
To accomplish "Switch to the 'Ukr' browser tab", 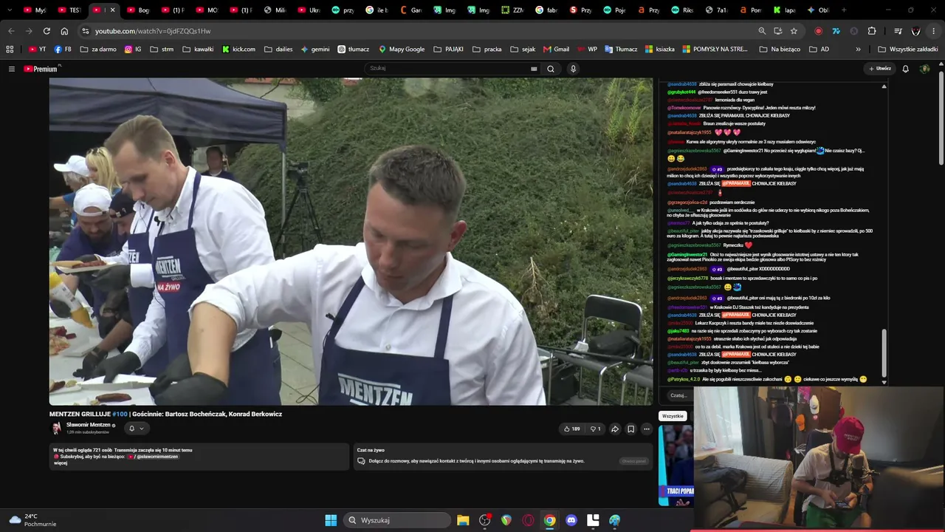I will coord(309,10).
